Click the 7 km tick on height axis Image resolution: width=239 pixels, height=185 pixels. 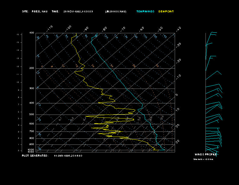[18, 105]
